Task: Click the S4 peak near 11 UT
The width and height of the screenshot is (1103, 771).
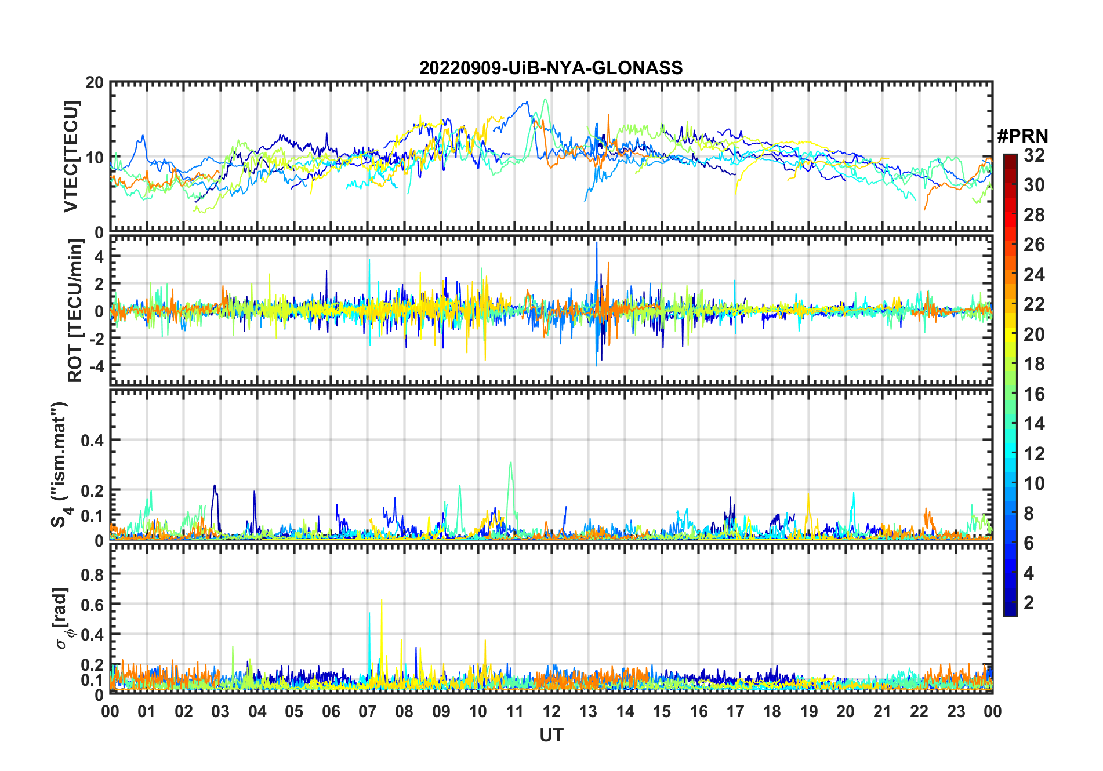Action: (510, 463)
